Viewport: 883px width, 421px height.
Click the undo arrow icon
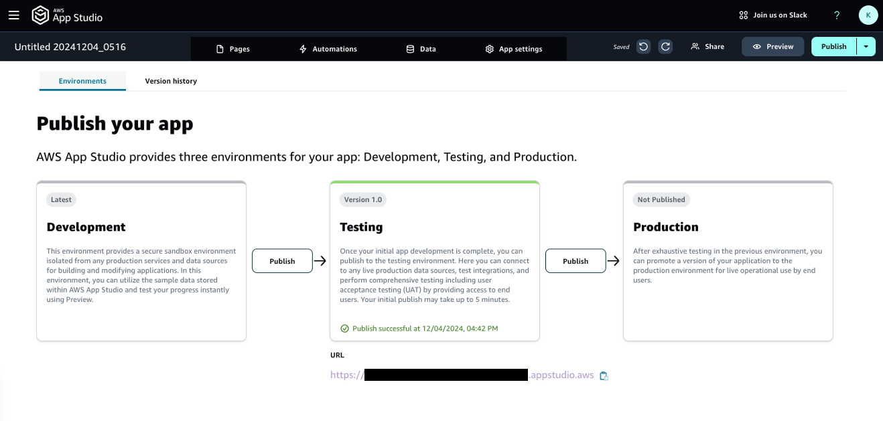(643, 46)
